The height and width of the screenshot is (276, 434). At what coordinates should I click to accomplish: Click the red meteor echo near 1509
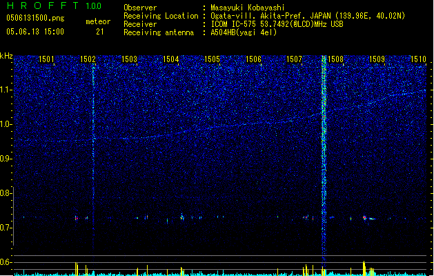pyautogui.click(x=364, y=217)
